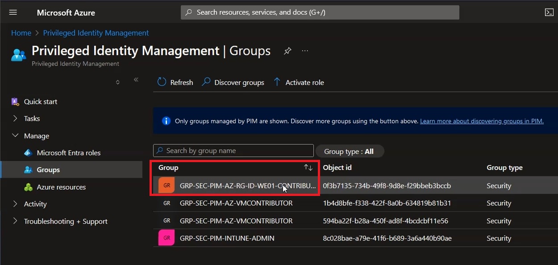558x265 pixels.
Task: Expand the Activity section
Action: pos(15,204)
